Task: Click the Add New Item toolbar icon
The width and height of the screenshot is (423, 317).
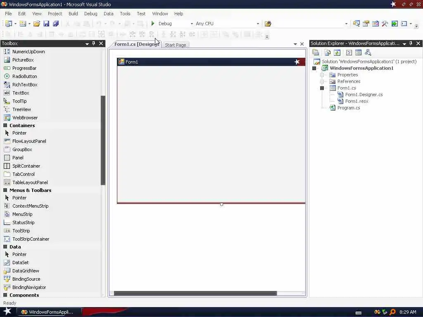Action: click(23, 24)
